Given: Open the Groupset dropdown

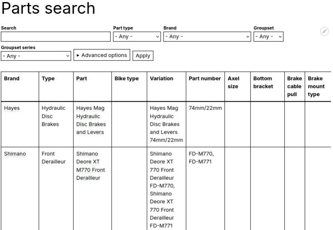Looking at the screenshot, I should 268,37.
